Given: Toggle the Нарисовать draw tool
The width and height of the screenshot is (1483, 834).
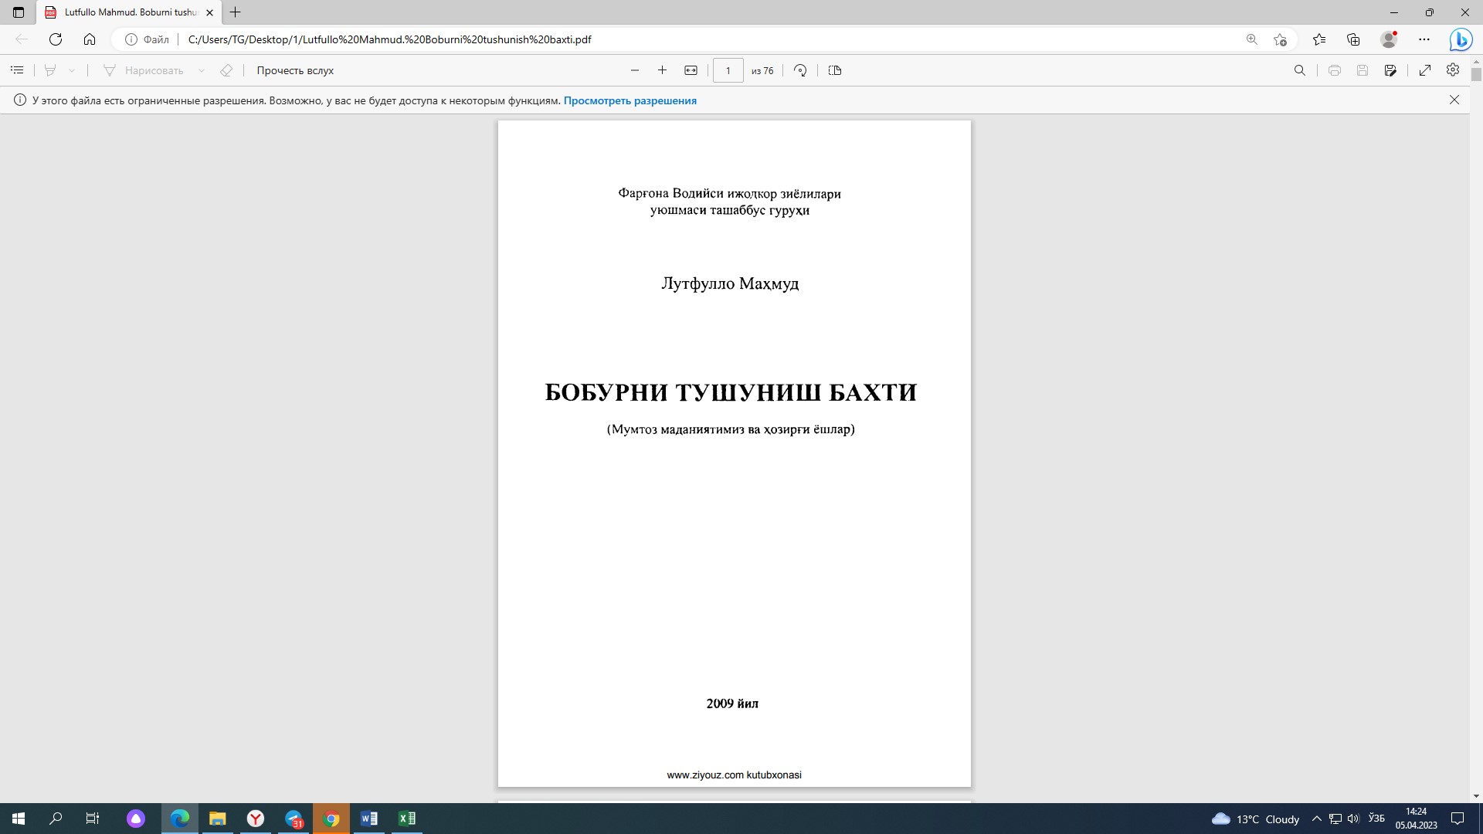Looking at the screenshot, I should tap(144, 70).
